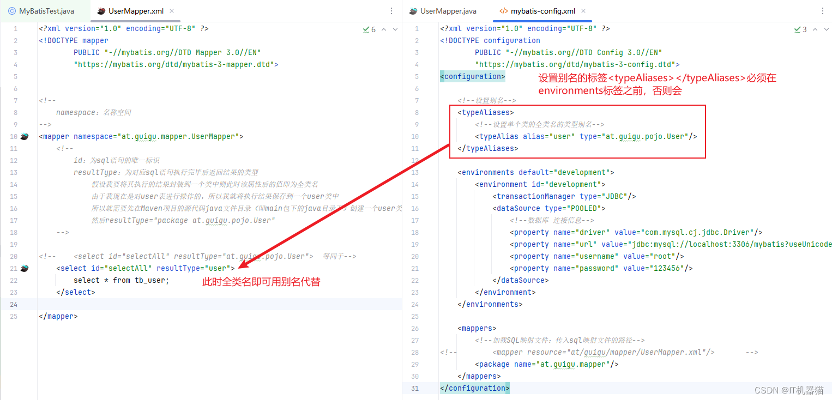Click the password property with value 123456
The image size is (832, 400).
pos(601,268)
